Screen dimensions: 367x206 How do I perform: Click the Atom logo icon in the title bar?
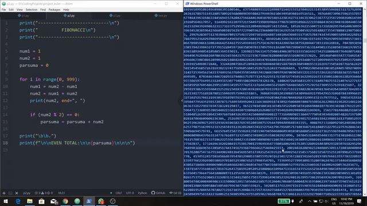(x=3, y=4)
